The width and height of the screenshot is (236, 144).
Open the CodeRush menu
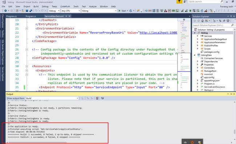tap(65, 7)
